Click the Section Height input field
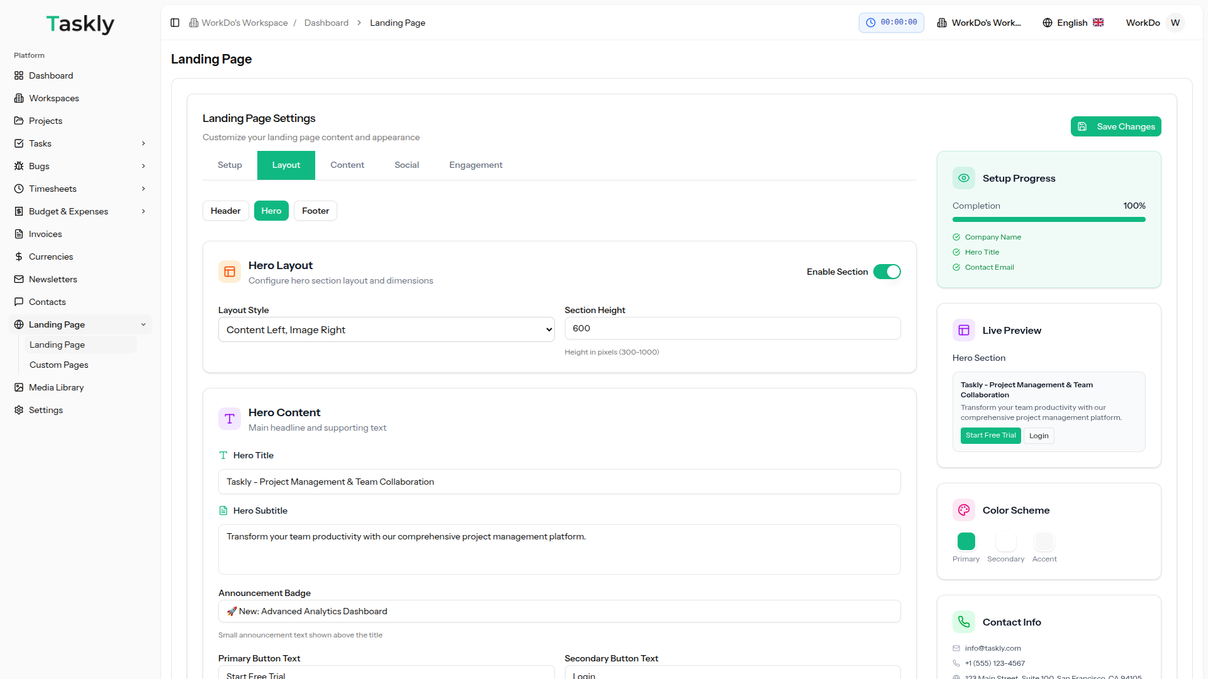The width and height of the screenshot is (1208, 679). click(732, 328)
